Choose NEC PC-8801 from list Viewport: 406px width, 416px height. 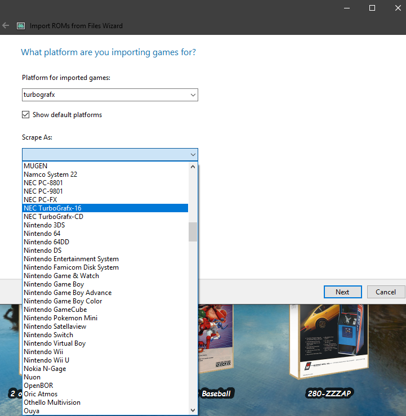tap(106, 183)
